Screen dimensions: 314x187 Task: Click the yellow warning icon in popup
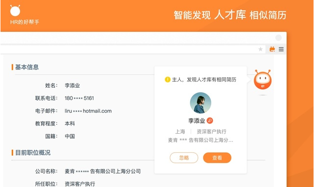pyautogui.click(x=167, y=80)
